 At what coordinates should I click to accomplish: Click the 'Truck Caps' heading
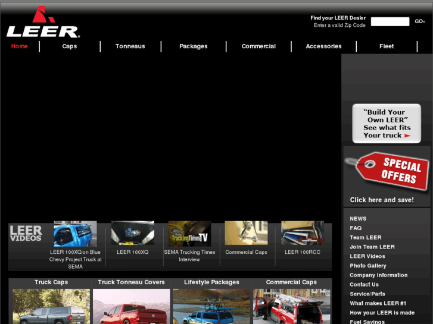51,282
